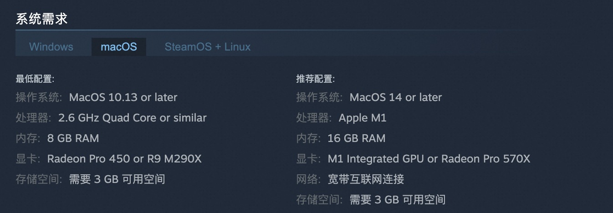Screen dimensions: 613x213
Task: Click the 系统需求 section heading
Action: coord(42,19)
